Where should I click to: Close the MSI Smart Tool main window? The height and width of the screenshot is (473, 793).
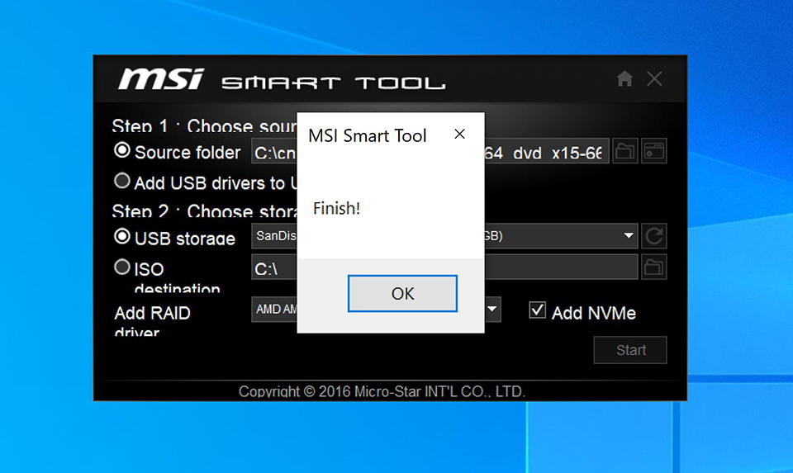[654, 79]
